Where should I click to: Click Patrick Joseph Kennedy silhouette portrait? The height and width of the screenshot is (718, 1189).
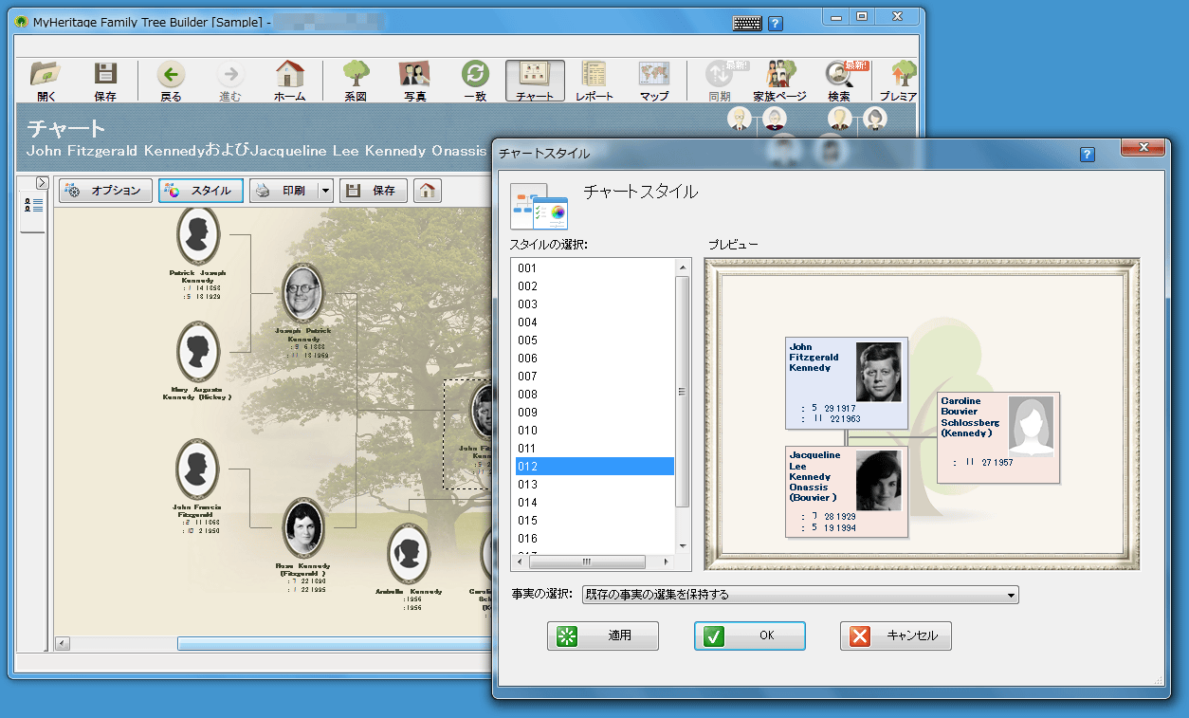click(198, 234)
